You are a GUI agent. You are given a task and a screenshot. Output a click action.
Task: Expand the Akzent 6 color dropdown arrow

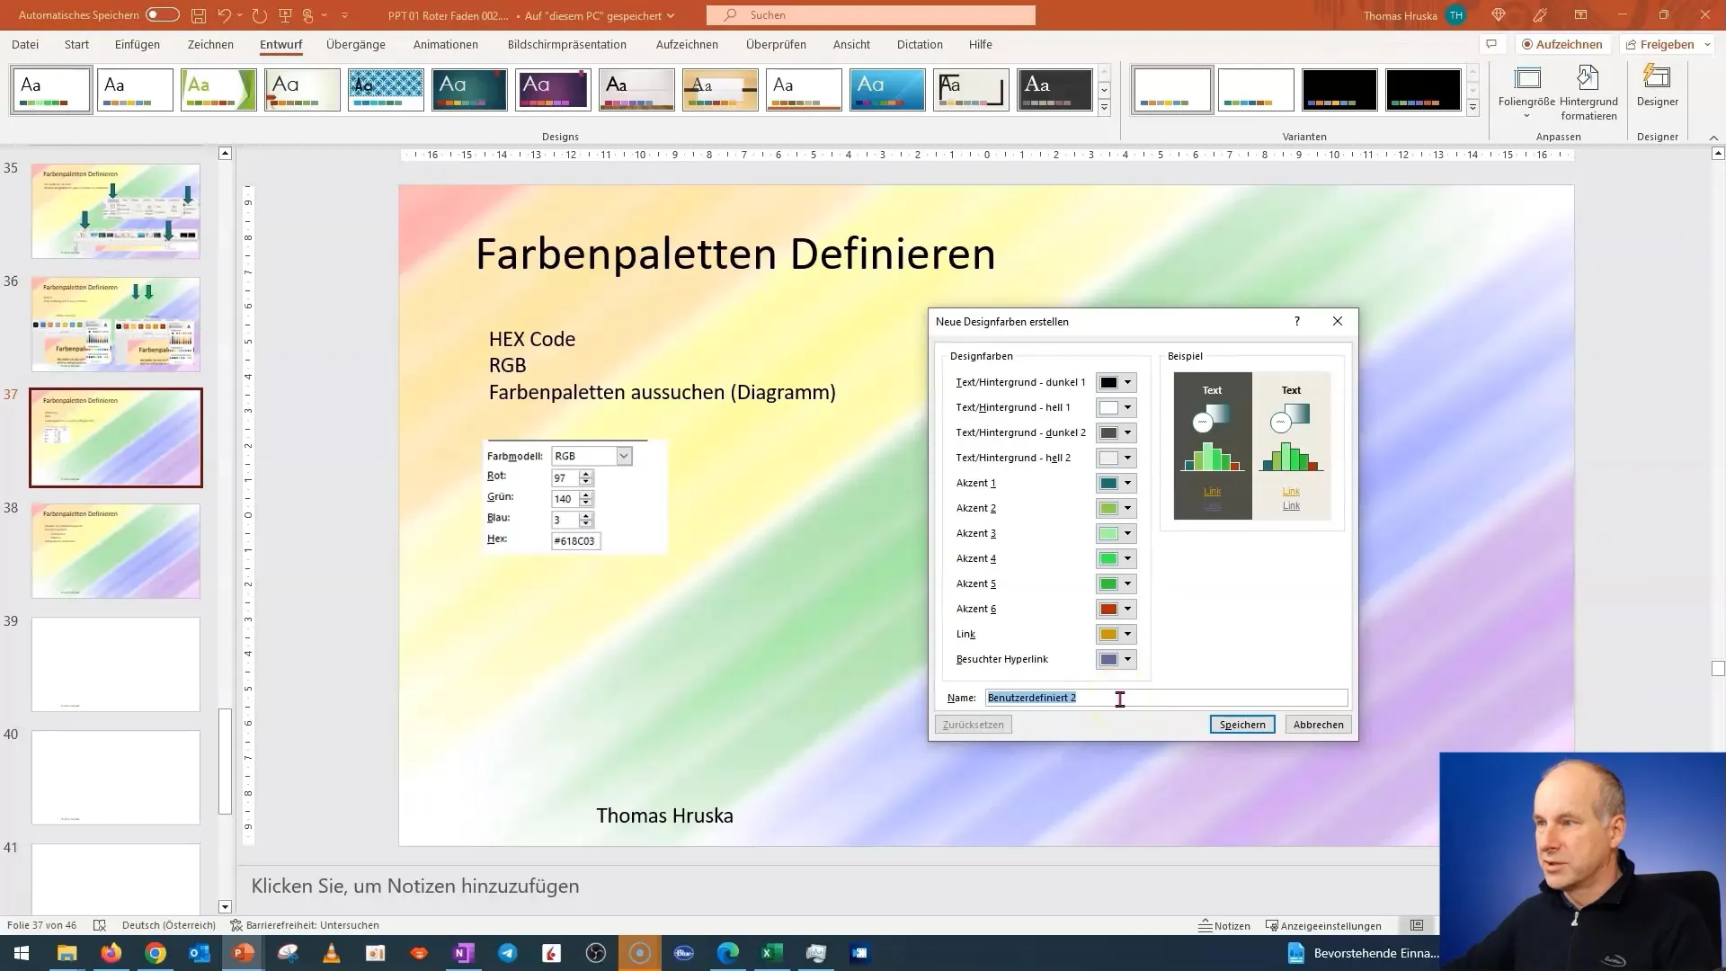(1127, 608)
